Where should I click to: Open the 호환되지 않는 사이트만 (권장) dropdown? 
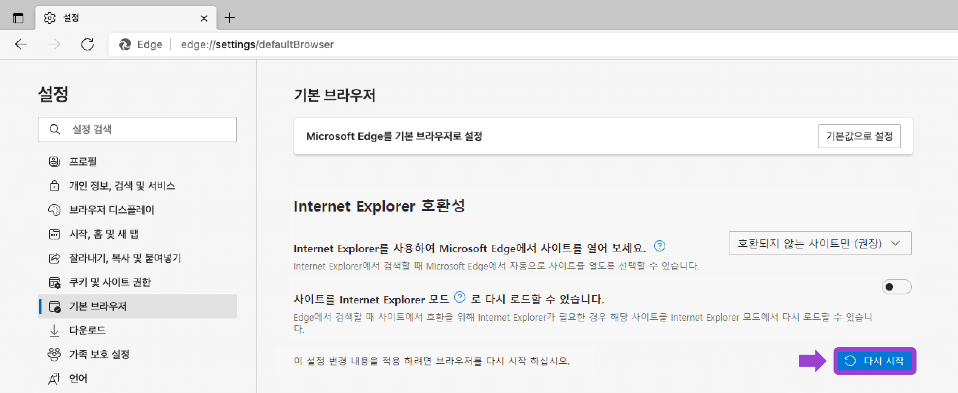pos(820,243)
